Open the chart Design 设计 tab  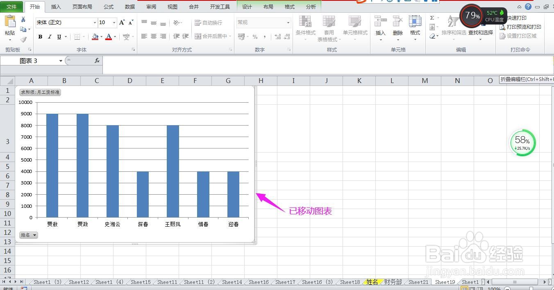tap(247, 7)
